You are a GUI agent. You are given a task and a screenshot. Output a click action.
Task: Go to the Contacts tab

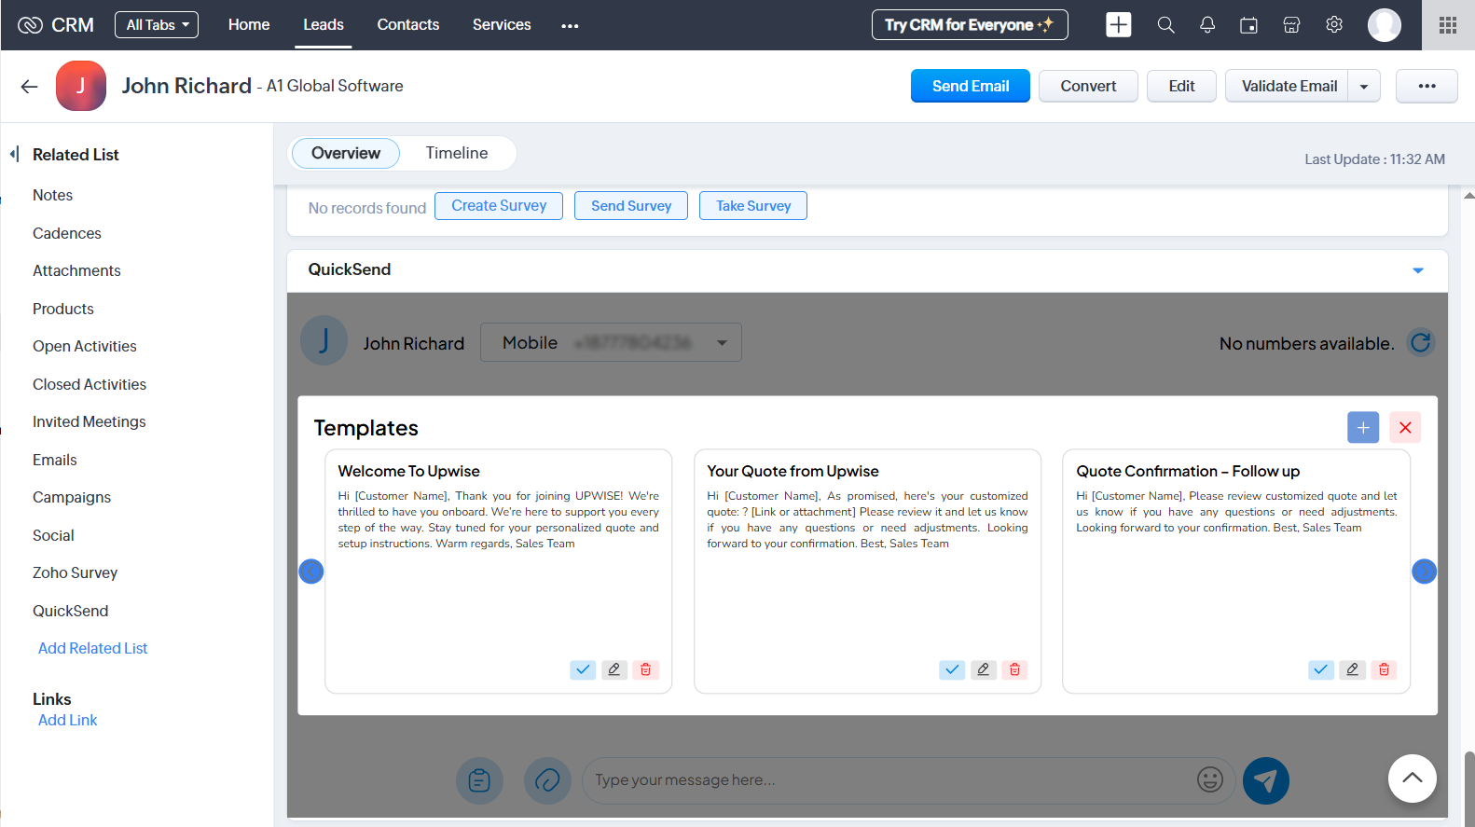coord(408,25)
